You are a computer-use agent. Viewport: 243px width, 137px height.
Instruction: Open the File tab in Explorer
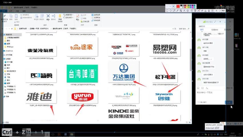(x=4, y=11)
